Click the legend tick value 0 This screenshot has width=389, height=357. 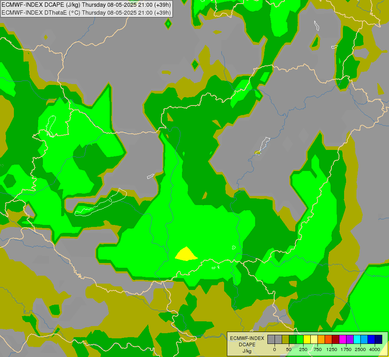pos(275,349)
